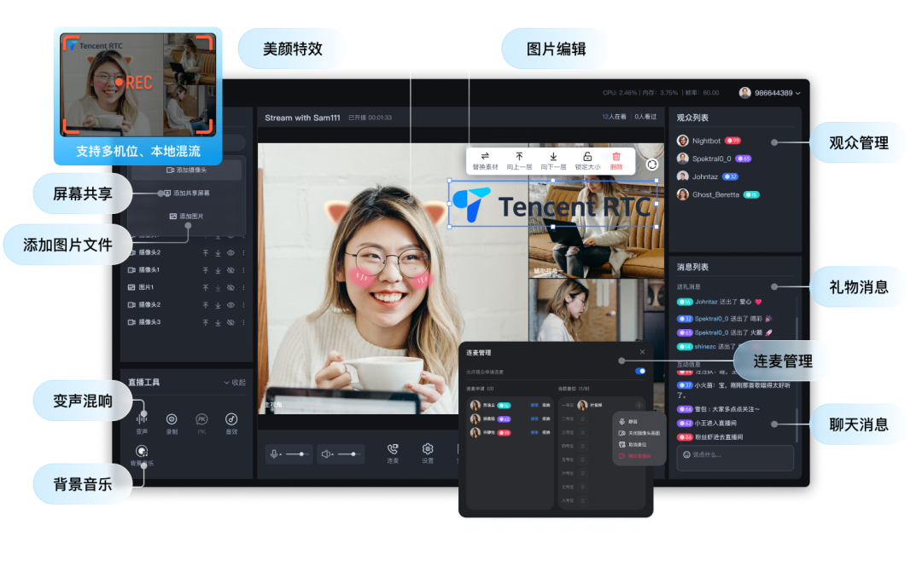Click the 说点什么 chat input field
Screen dimensions: 922x566
coord(735,458)
